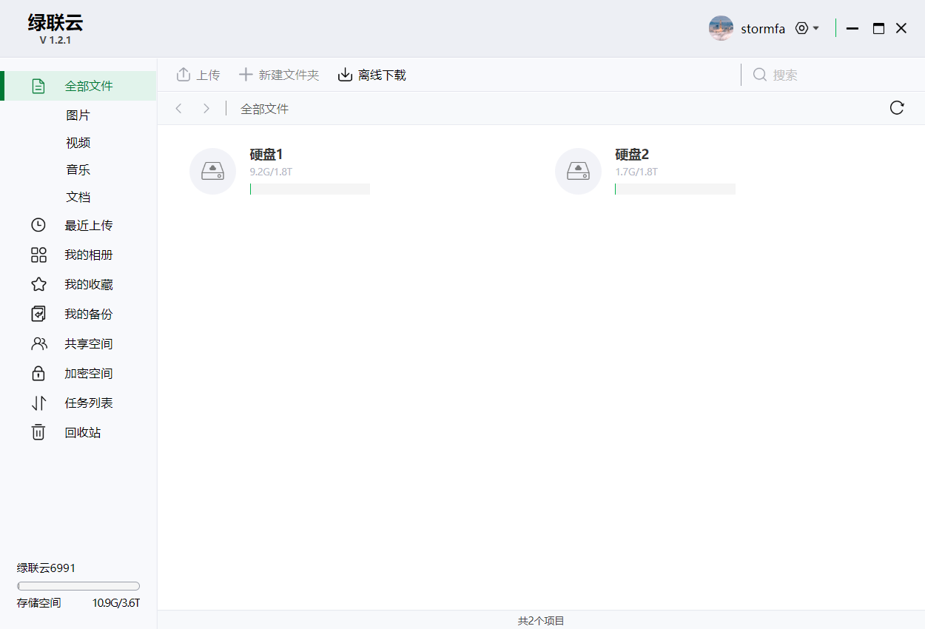
Task: Go forward with the right arrow
Action: [206, 109]
